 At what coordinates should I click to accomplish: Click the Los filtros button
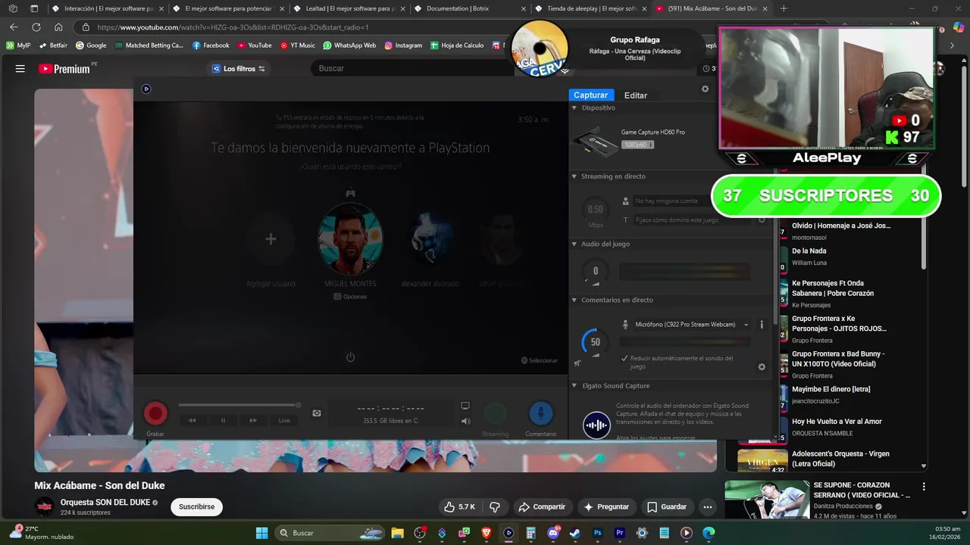[x=238, y=68]
